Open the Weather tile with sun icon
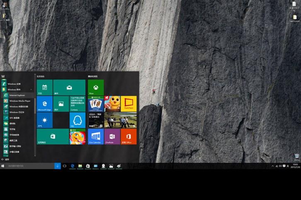The image size is (301, 200). pos(44,120)
